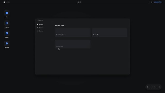Click the clock icon beside Recent

click(x=38, y=25)
